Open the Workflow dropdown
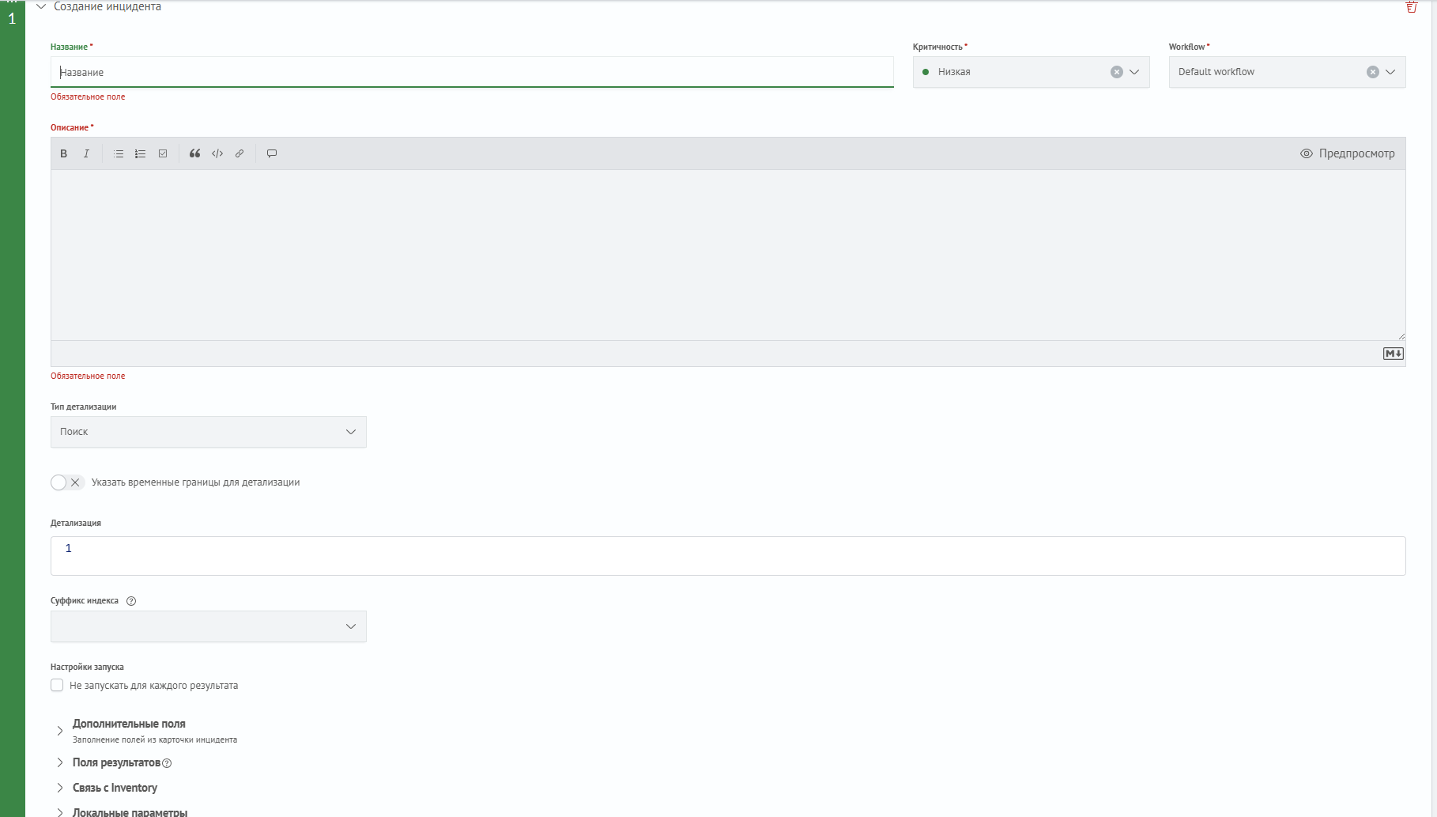This screenshot has width=1437, height=817. click(1390, 72)
